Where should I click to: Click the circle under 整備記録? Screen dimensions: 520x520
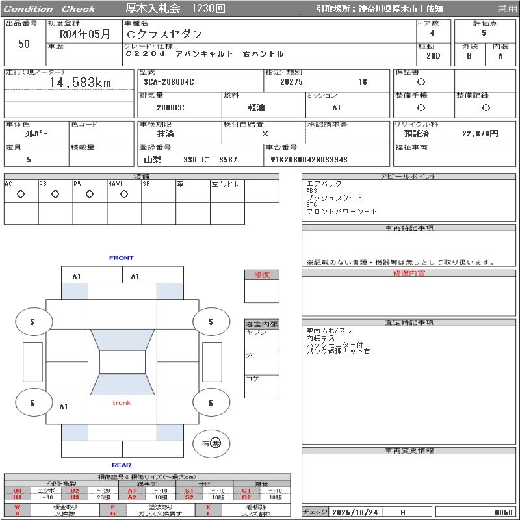pyautogui.click(x=486, y=107)
